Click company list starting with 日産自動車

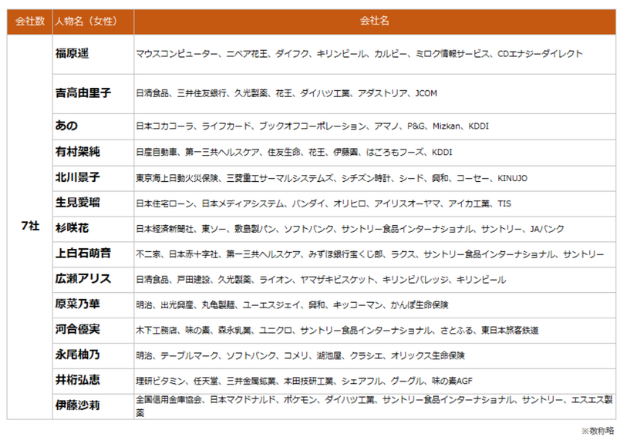(x=294, y=152)
